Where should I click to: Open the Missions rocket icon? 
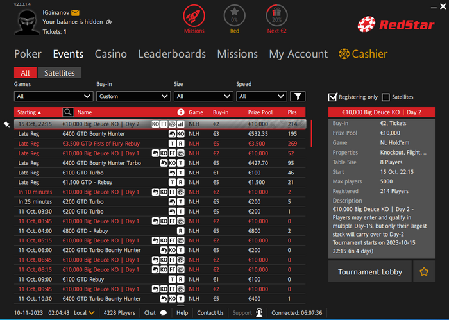194,16
